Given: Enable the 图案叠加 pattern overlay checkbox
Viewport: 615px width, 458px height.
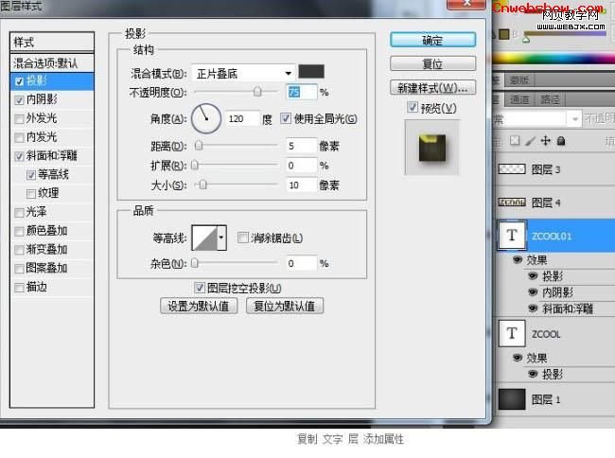Looking at the screenshot, I should (18, 269).
